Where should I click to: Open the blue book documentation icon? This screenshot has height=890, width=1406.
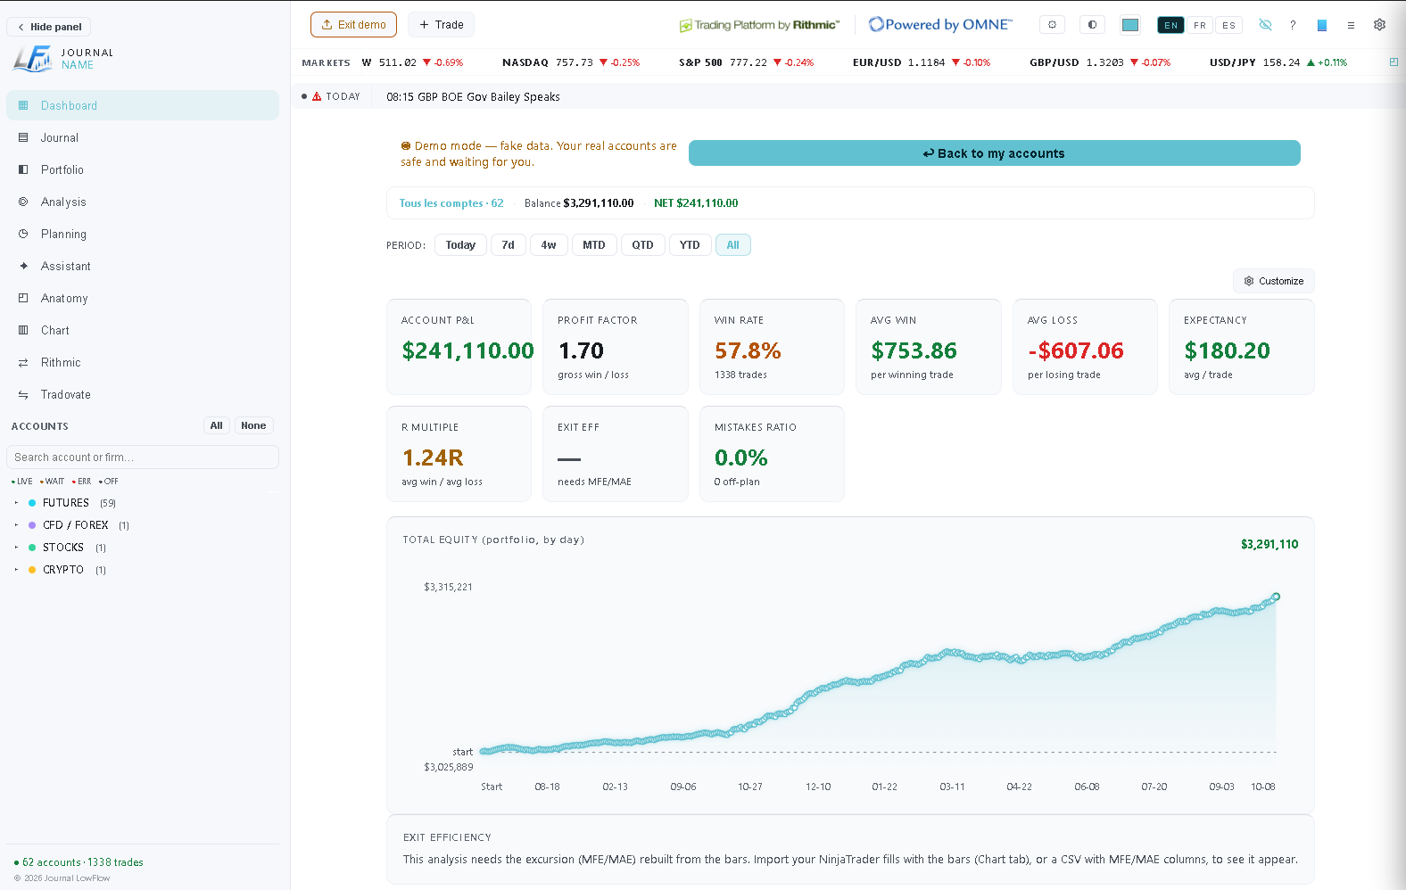[1322, 25]
